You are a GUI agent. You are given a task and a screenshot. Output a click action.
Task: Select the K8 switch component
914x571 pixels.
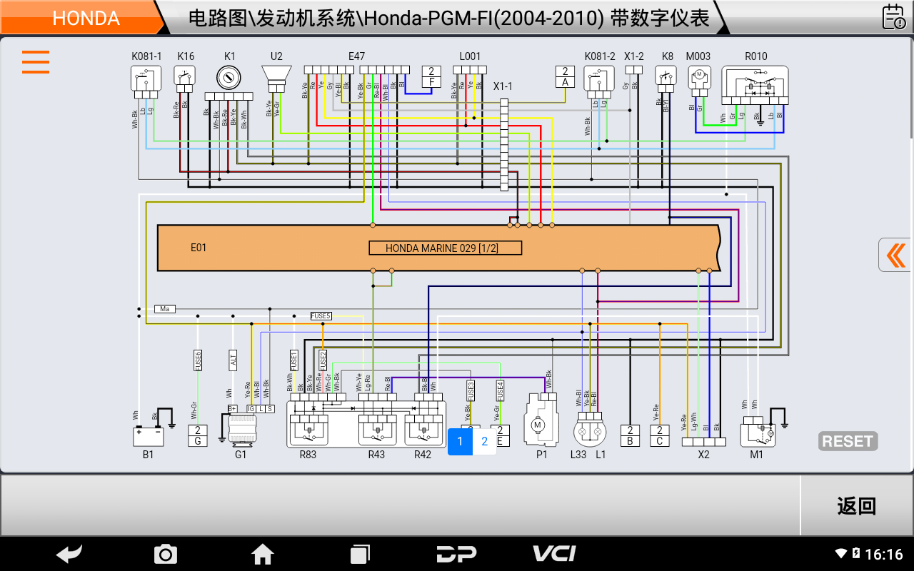coord(667,79)
